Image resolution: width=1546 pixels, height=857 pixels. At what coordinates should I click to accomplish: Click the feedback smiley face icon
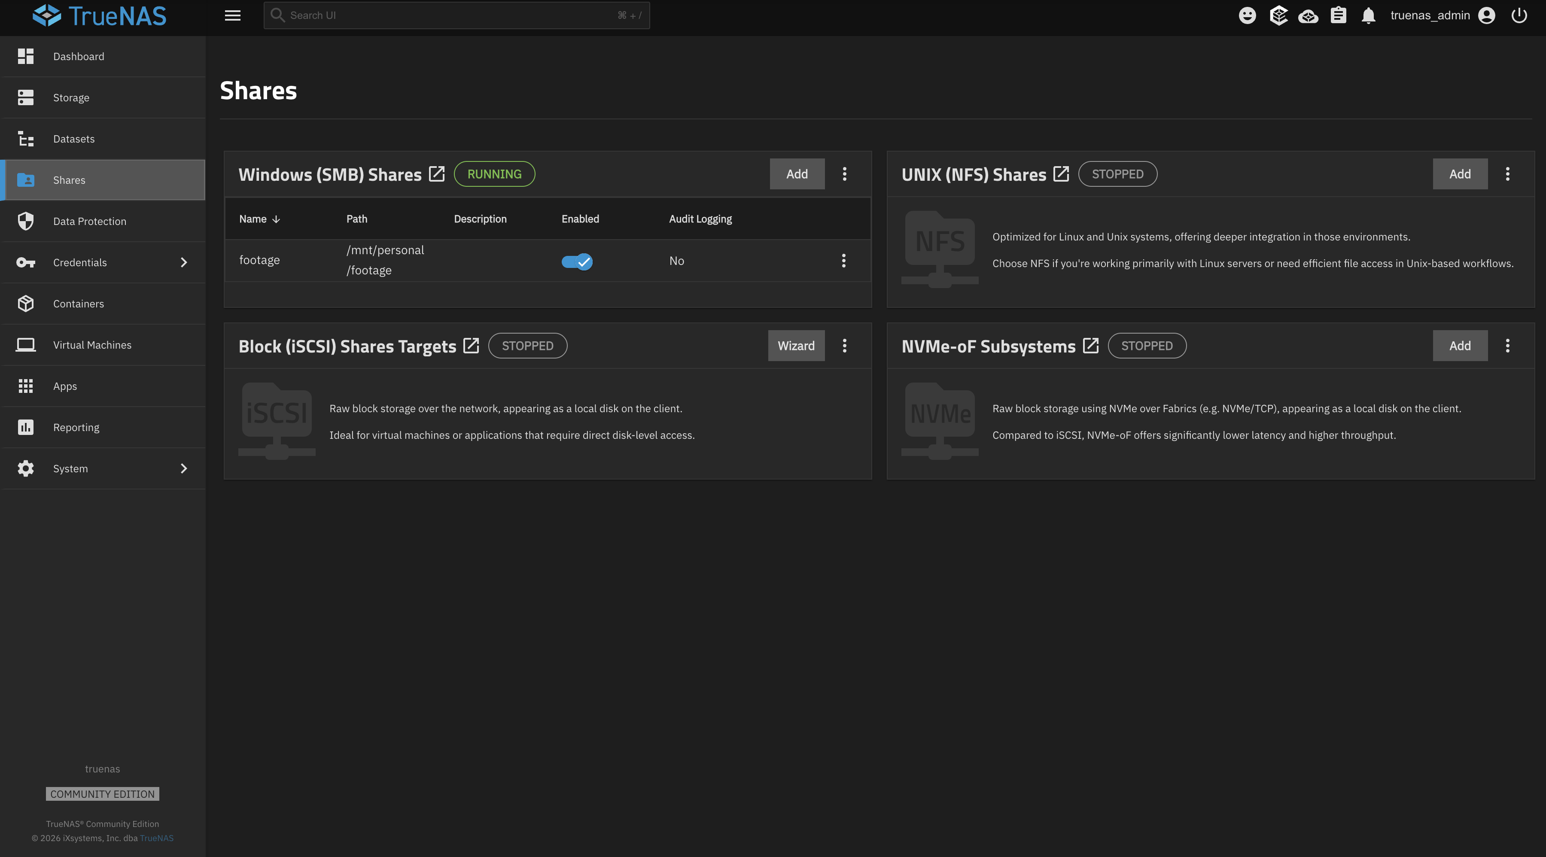tap(1247, 15)
